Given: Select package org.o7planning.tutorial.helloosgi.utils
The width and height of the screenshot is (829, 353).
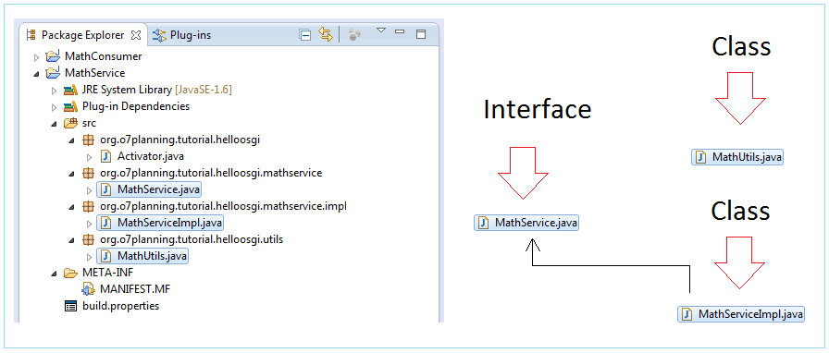Looking at the screenshot, I should pyautogui.click(x=192, y=240).
